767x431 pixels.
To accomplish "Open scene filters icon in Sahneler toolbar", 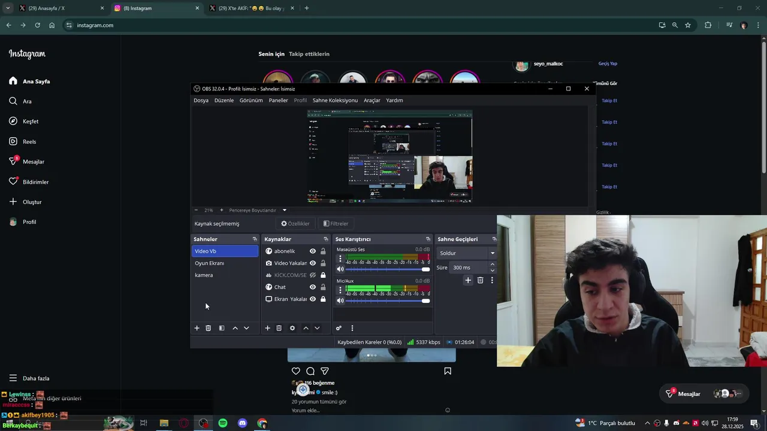I will click(x=222, y=328).
